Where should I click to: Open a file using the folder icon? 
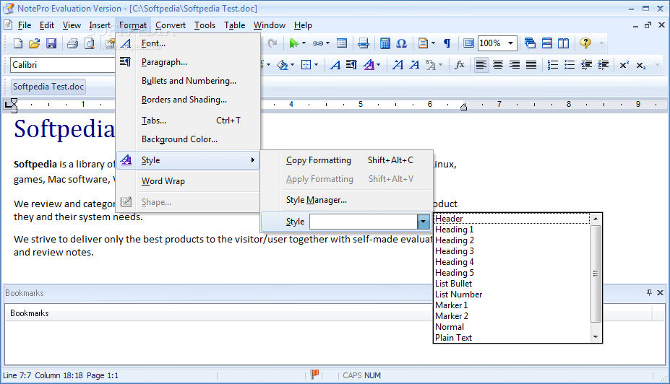pyautogui.click(x=35, y=43)
